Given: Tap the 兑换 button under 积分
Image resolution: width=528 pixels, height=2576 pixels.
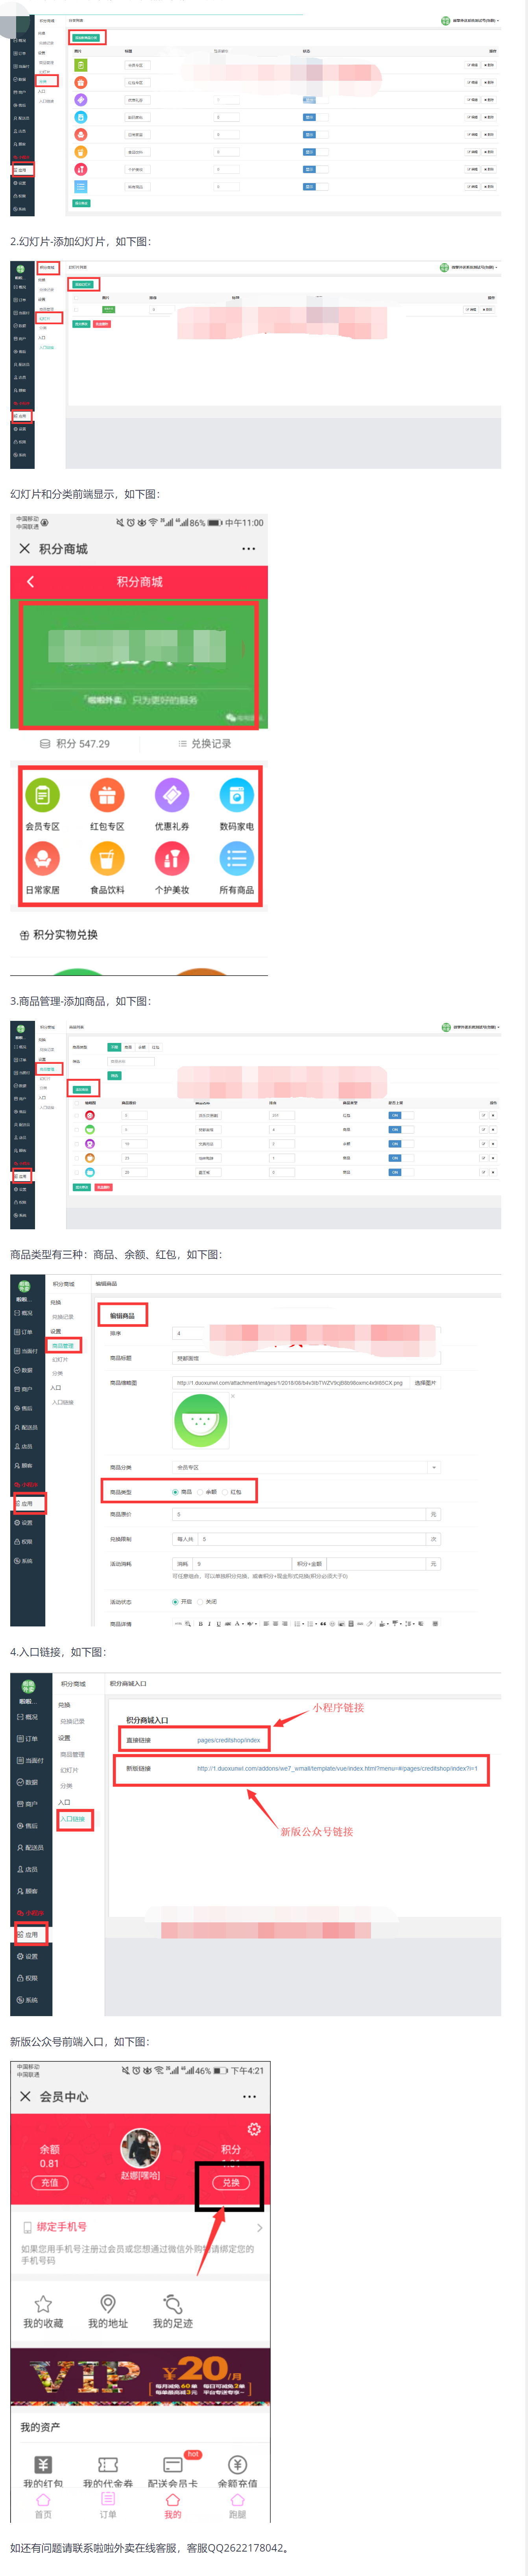Looking at the screenshot, I should click(231, 2183).
